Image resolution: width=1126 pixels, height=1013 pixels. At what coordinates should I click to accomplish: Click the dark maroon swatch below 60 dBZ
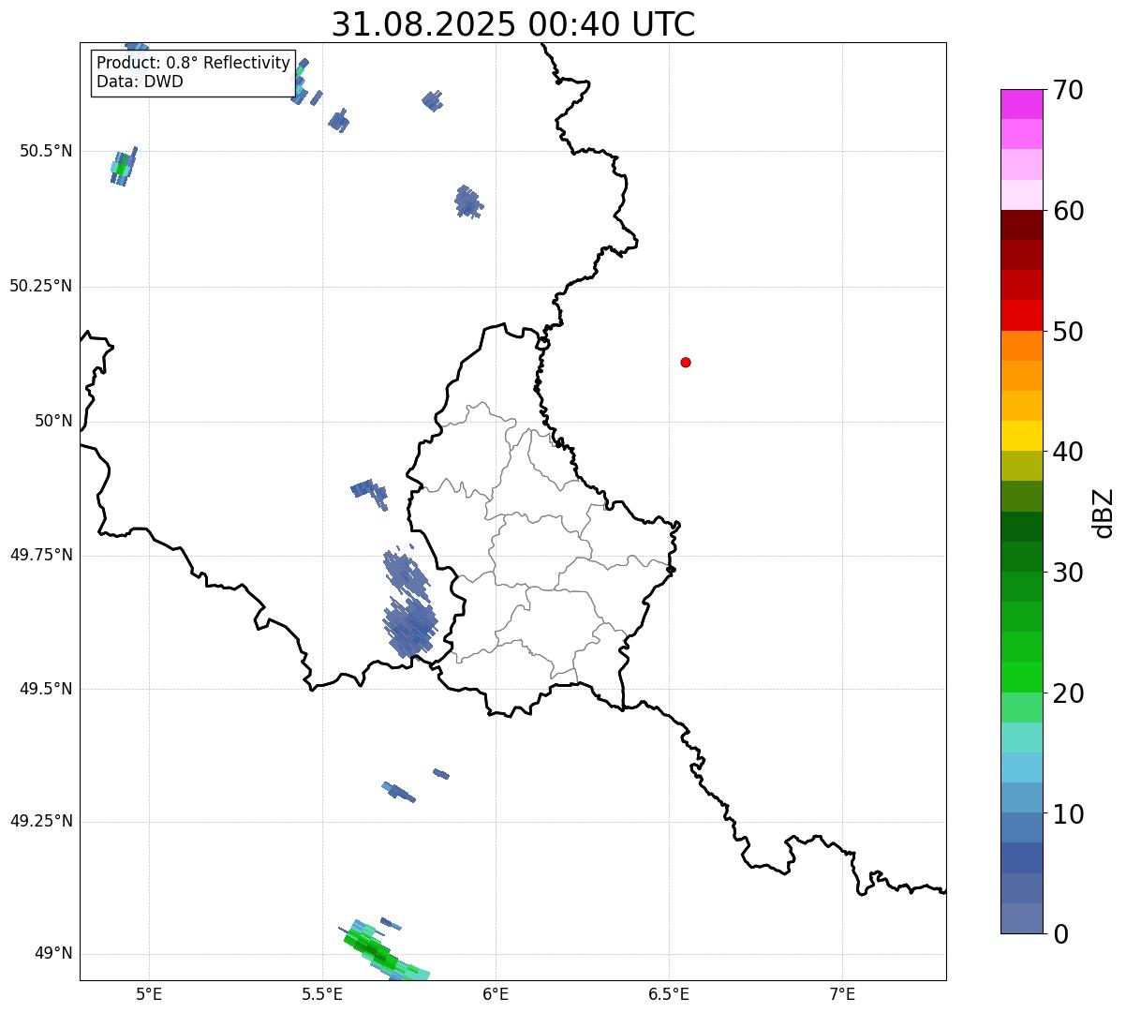point(1022,225)
